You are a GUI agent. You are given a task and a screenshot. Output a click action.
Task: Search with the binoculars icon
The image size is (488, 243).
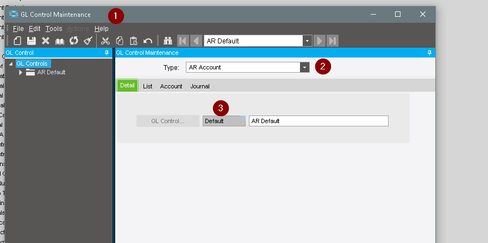168,41
